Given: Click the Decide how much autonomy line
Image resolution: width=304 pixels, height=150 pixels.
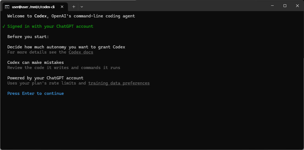Looking at the screenshot, I should 66,47.
